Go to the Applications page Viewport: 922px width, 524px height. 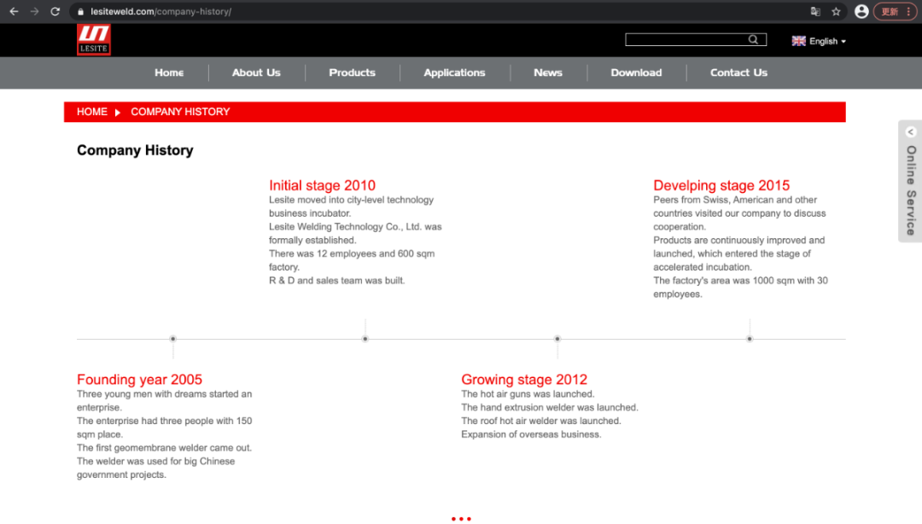[x=454, y=73]
